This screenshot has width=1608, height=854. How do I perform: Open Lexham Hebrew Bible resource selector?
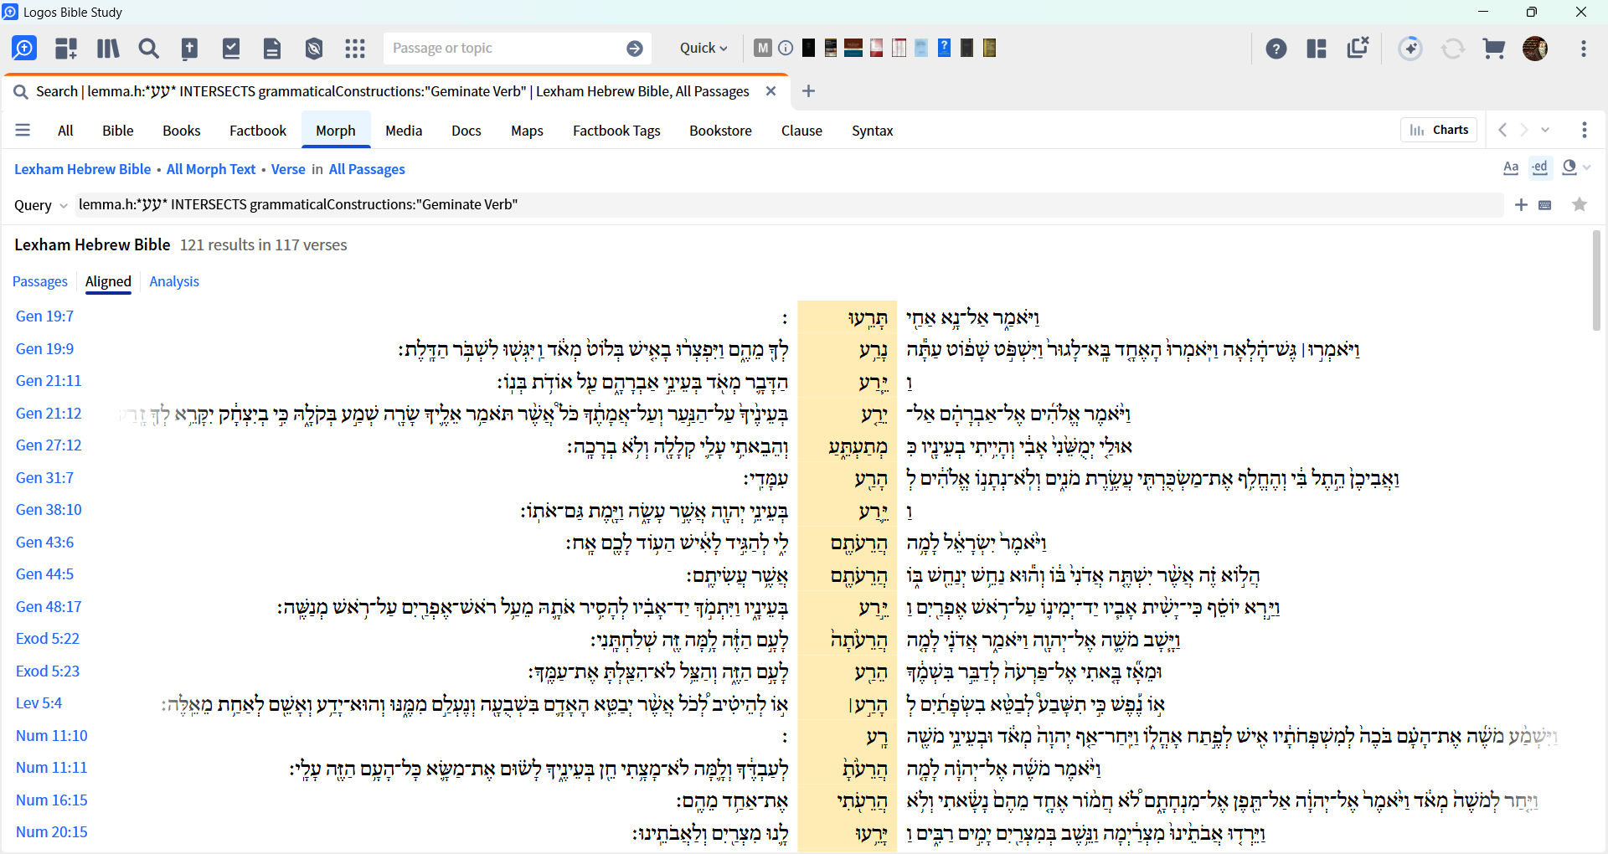pos(83,169)
